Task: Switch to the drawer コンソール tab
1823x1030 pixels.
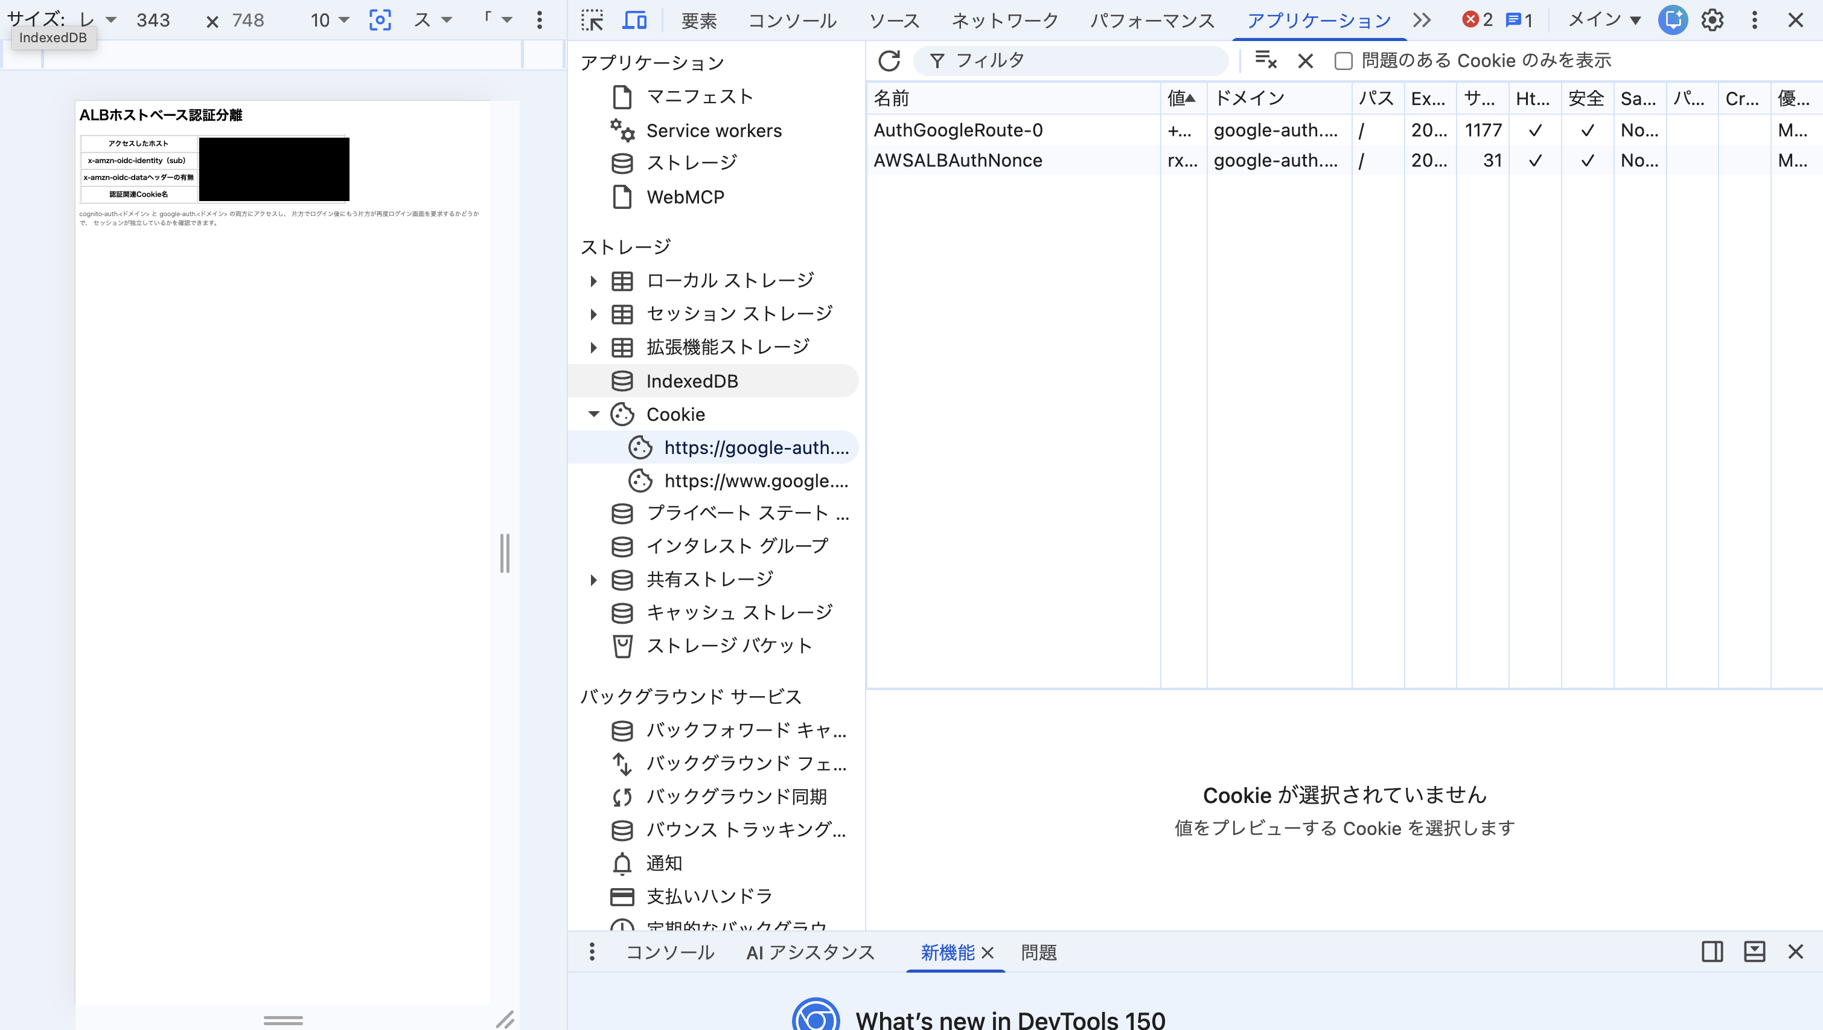Action: coord(670,953)
